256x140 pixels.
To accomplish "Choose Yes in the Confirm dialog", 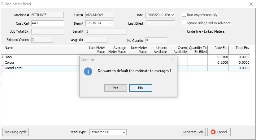I will tap(115, 88).
